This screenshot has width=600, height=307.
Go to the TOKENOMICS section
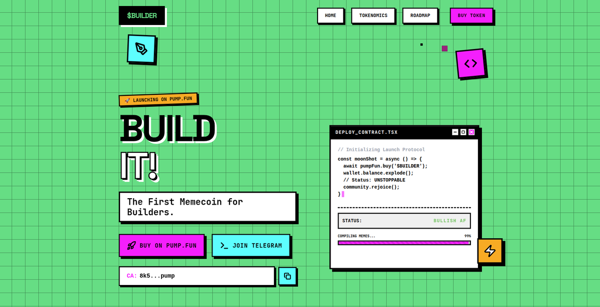[x=373, y=15]
